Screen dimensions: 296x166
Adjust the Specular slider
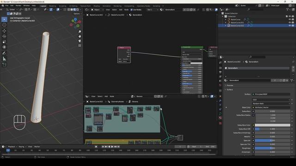(x=272, y=140)
